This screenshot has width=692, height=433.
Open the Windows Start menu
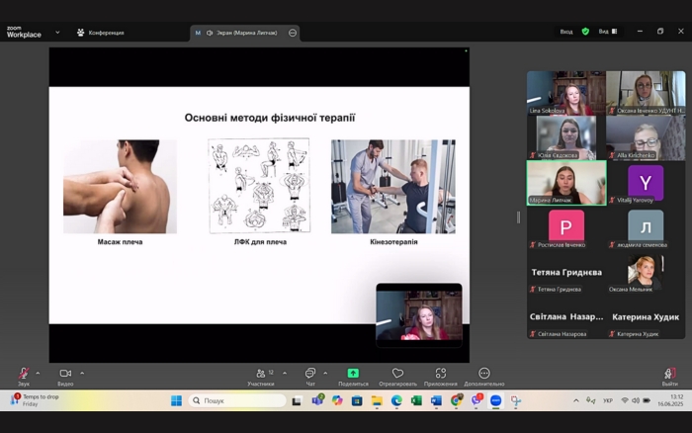tap(176, 400)
